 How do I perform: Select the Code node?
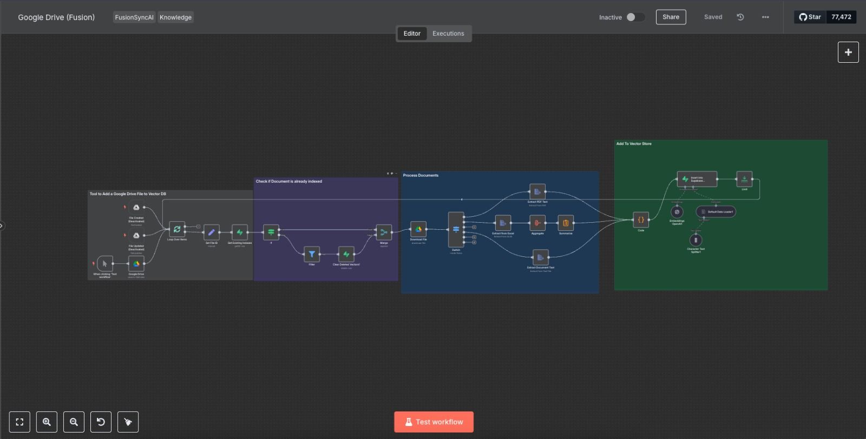(x=641, y=220)
